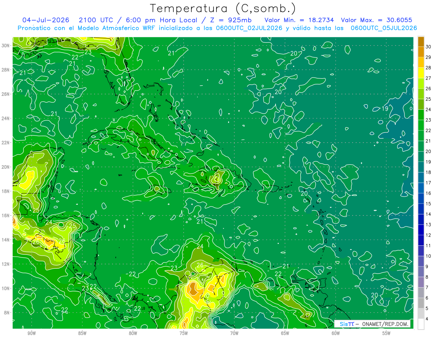Click the color bar label "9"
438x338 pixels.
(427, 267)
